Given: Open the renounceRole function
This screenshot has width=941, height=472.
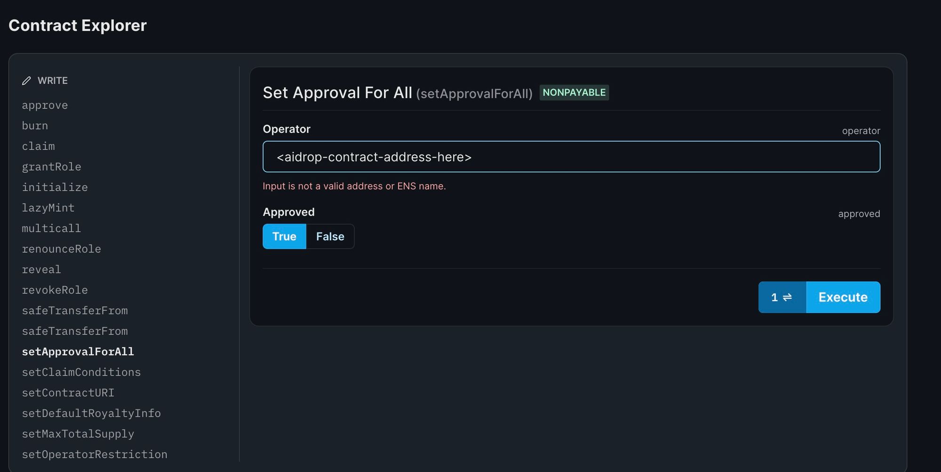Looking at the screenshot, I should point(62,248).
